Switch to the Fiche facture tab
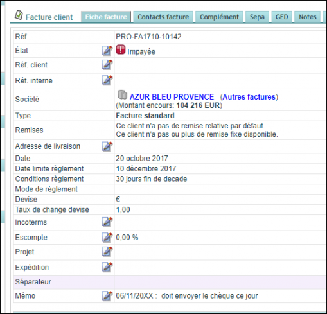Image resolution: width=327 pixels, height=314 pixels. point(106,17)
